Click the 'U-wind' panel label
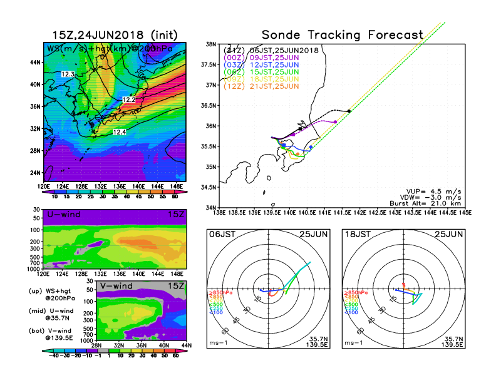The height and width of the screenshot is (383, 496). (64, 215)
